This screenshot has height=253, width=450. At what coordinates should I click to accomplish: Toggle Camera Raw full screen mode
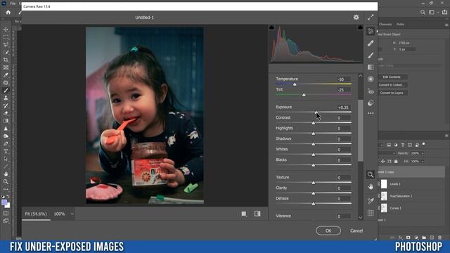pyautogui.click(x=371, y=17)
